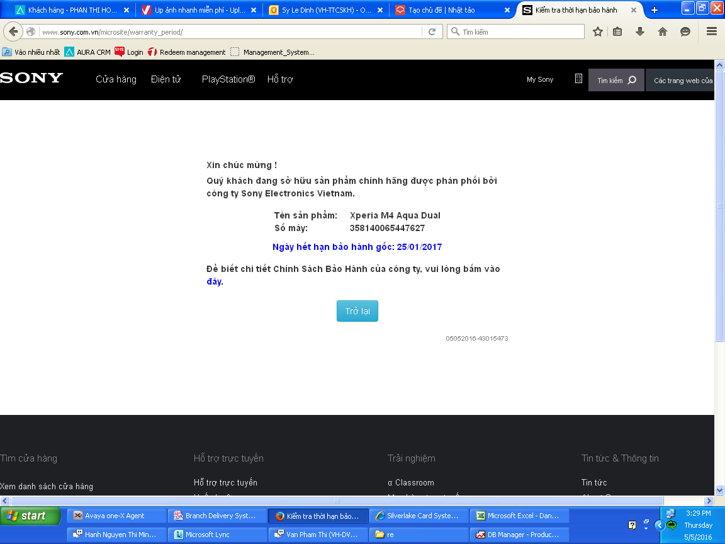Viewport: 725px width, 544px height.
Task: Open a new tab with plus icon
Action: [x=655, y=10]
